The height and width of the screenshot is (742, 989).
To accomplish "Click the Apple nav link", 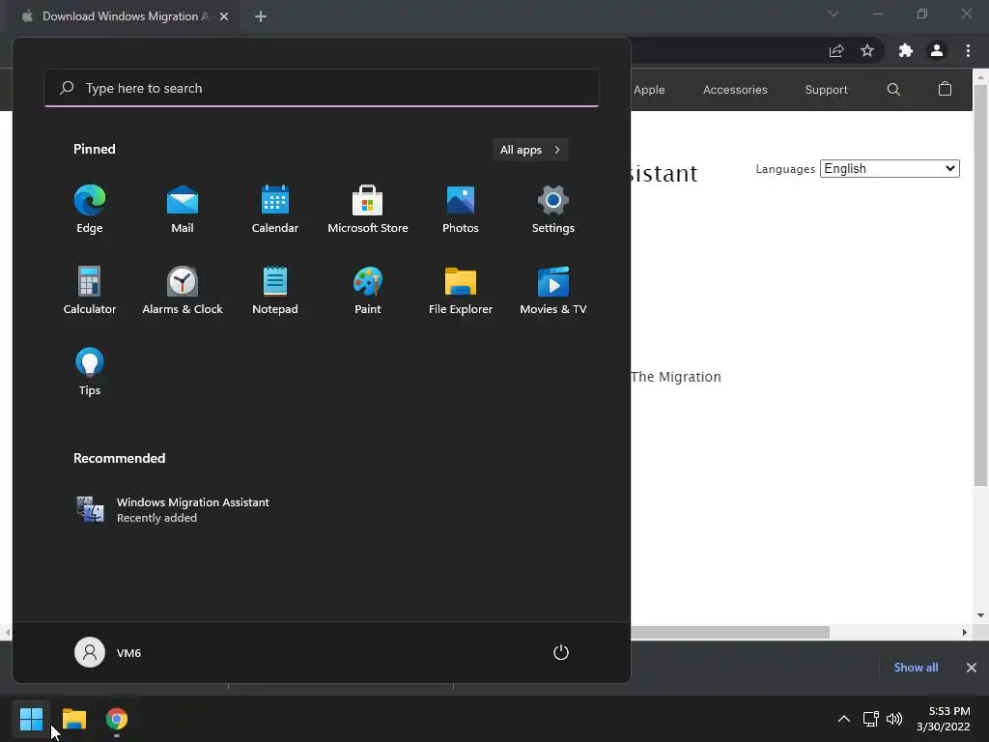I will point(649,90).
